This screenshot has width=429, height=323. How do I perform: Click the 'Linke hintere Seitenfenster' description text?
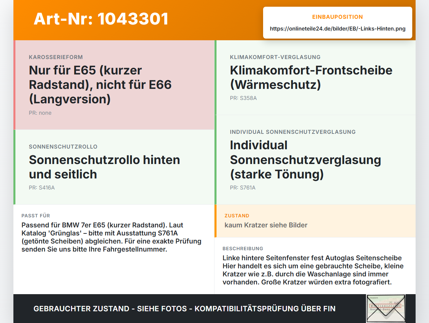pyautogui.click(x=313, y=270)
